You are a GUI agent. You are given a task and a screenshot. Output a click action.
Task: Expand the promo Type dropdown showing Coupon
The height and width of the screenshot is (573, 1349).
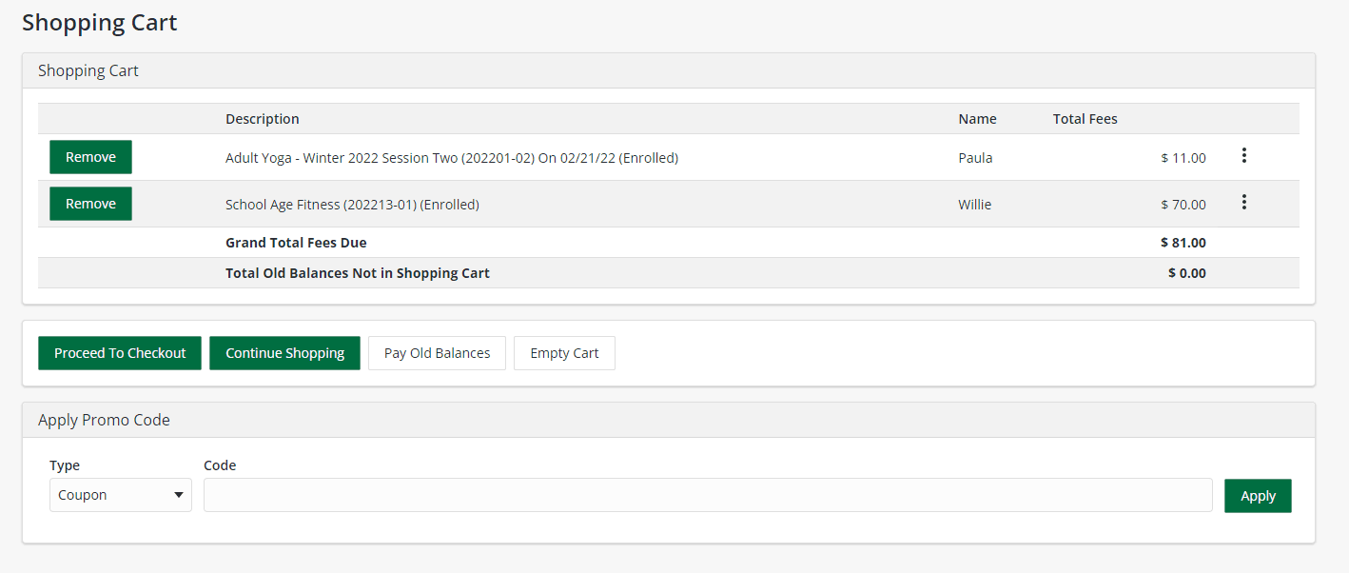121,495
